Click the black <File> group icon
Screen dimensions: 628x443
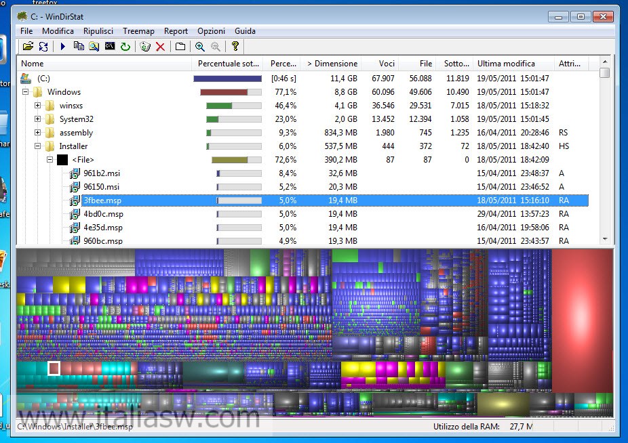click(x=62, y=160)
